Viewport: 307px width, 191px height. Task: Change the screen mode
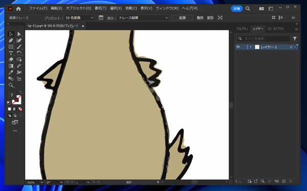pyautogui.click(x=15, y=123)
